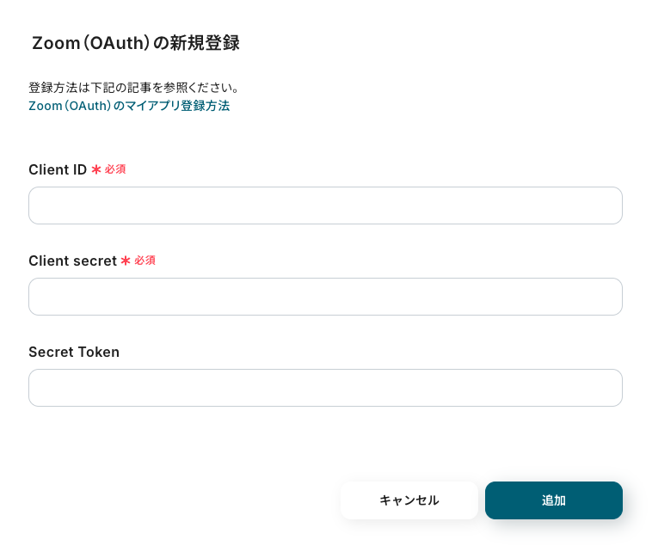
Task: Click the Secret Token field label
Action: (74, 352)
